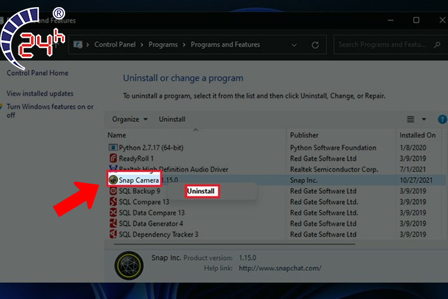Image resolution: width=448 pixels, height=299 pixels.
Task: Open Control Panel Home link
Action: pos(38,73)
